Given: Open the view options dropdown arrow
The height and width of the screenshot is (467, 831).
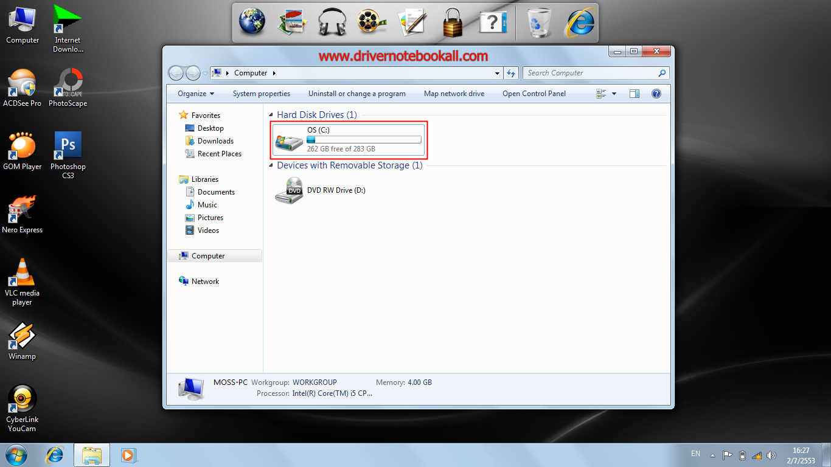Looking at the screenshot, I should click(614, 94).
